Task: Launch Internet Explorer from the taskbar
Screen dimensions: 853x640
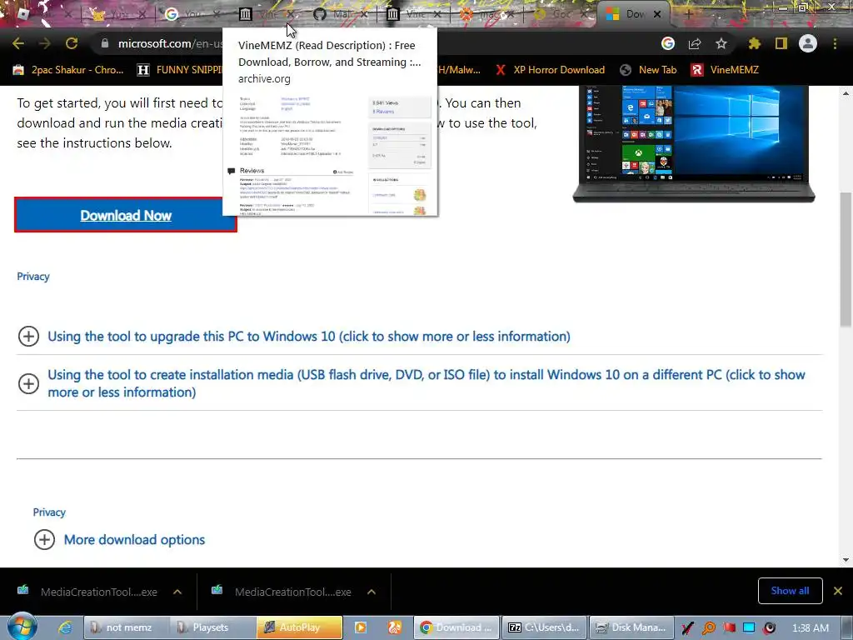Action: (65, 627)
